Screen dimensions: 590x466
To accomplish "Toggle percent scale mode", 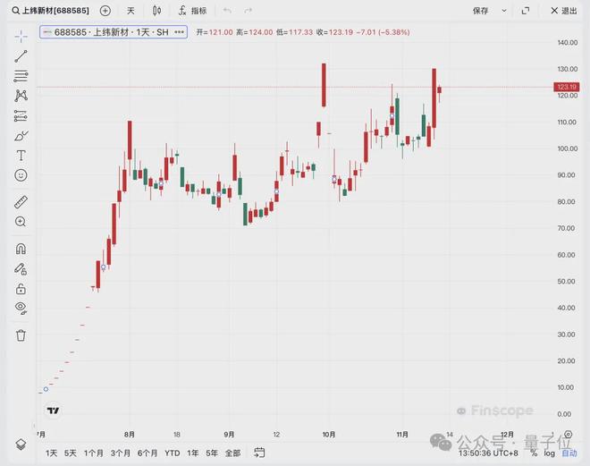I will coord(534,453).
